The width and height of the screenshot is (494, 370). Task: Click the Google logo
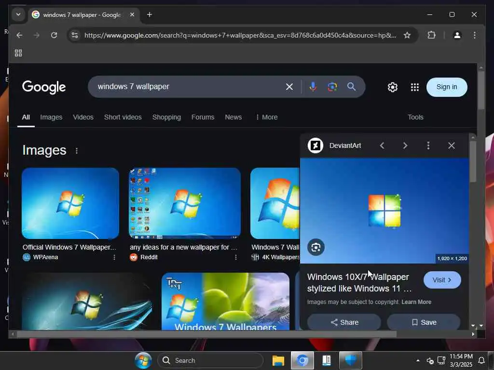[x=44, y=87]
